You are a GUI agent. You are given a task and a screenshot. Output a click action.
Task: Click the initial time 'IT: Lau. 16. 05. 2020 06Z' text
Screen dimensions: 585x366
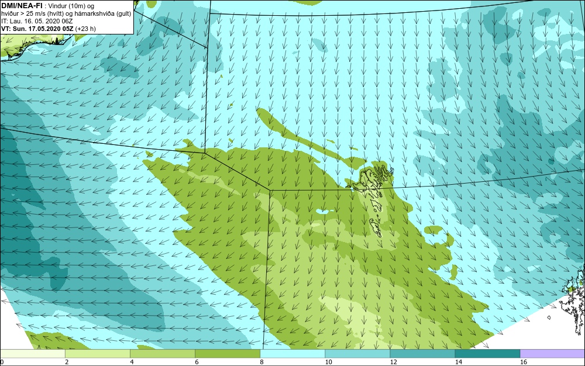coord(37,21)
